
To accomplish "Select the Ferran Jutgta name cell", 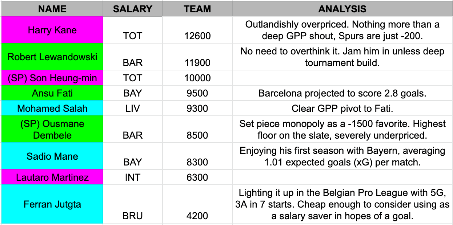I will click(52, 204).
